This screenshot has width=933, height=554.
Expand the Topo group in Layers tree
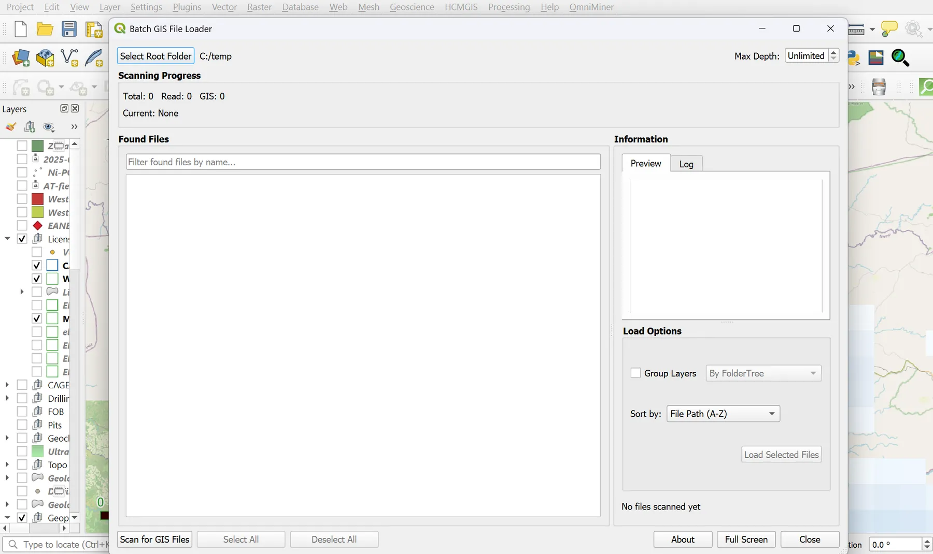coord(7,464)
